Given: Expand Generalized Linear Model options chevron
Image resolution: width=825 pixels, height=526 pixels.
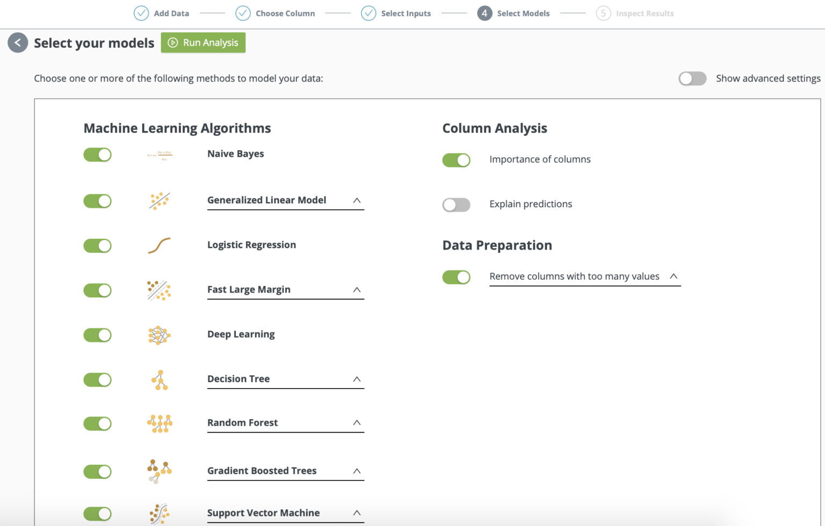Looking at the screenshot, I should pos(357,200).
